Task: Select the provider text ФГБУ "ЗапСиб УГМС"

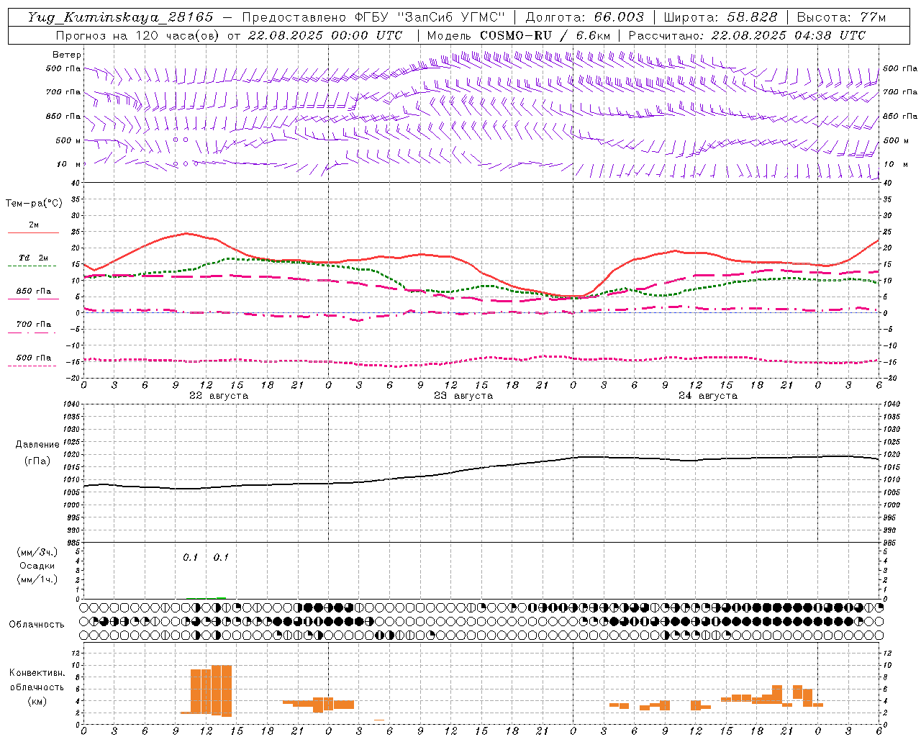Action: coord(430,17)
